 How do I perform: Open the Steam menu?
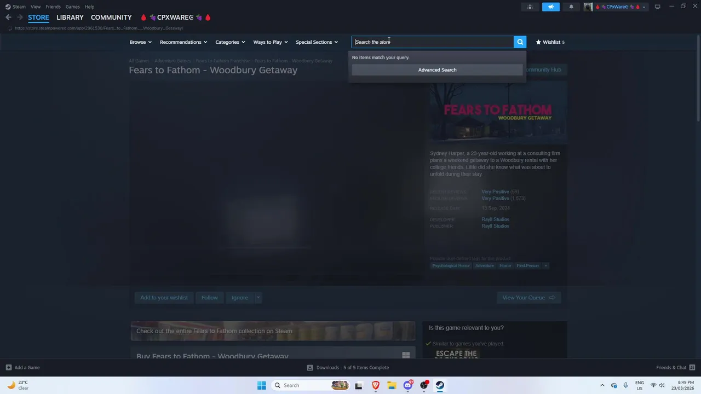[x=19, y=7]
